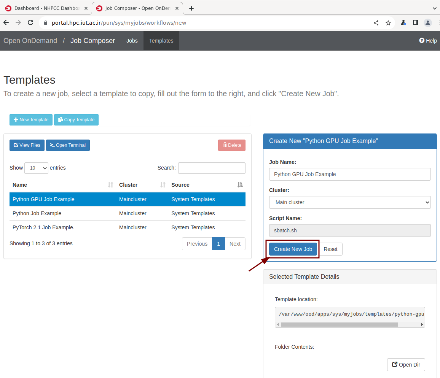Click the padlock site info icon
Screen dimensions: 440x378
pos(45,23)
